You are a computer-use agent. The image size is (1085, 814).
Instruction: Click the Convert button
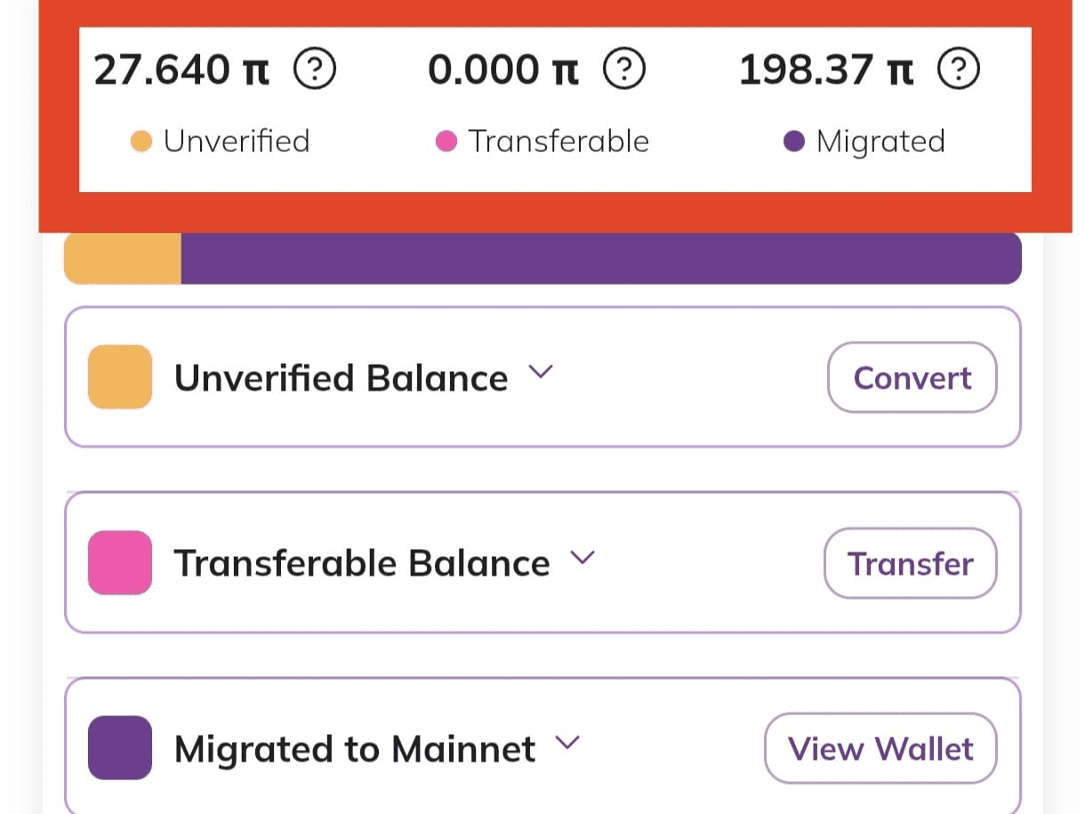coord(912,377)
